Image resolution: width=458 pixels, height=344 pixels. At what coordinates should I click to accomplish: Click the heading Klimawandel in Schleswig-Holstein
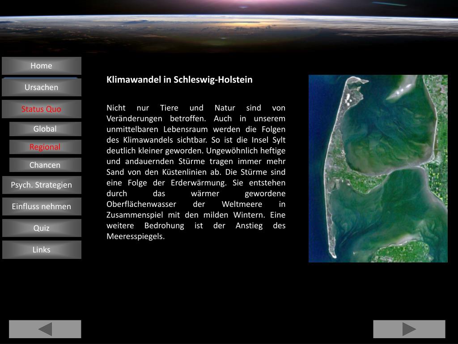[179, 80]
